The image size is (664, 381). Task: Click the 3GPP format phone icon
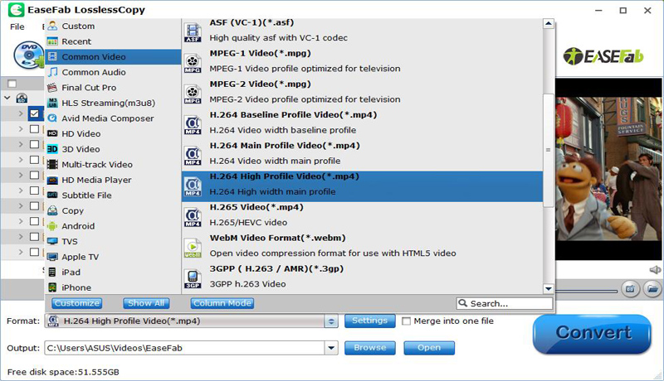pos(193,279)
